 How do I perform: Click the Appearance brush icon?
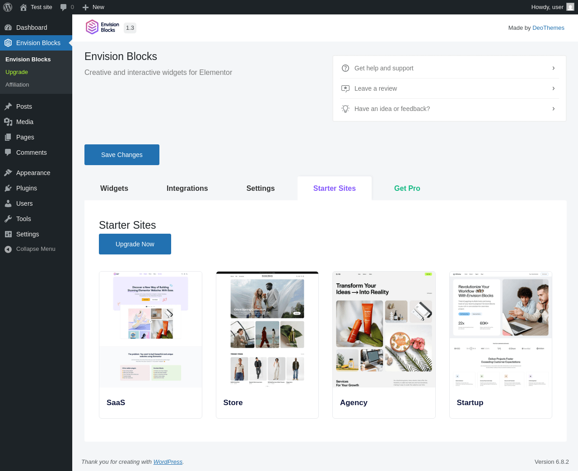click(x=8, y=173)
